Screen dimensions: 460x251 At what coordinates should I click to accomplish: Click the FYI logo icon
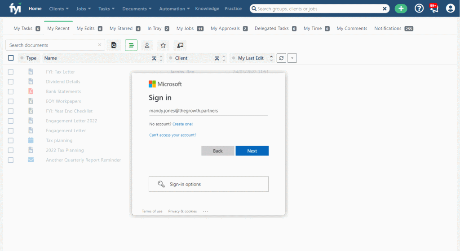(x=15, y=9)
